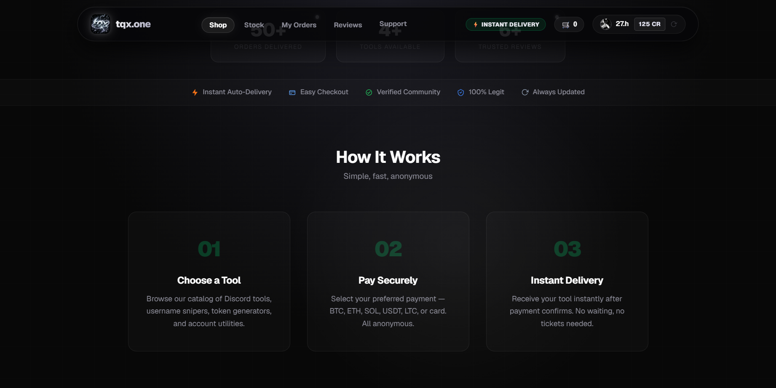The image size is (776, 388).
Task: Click the Verified Community label
Action: [x=408, y=92]
